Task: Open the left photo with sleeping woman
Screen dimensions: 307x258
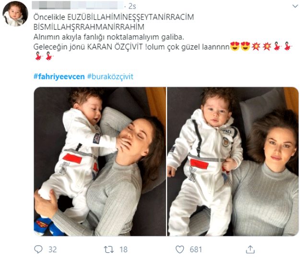Action: pyautogui.click(x=100, y=161)
